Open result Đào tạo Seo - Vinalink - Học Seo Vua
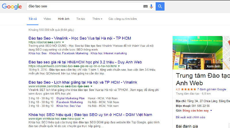Viewport: 230px width, 128px height. [80, 38]
